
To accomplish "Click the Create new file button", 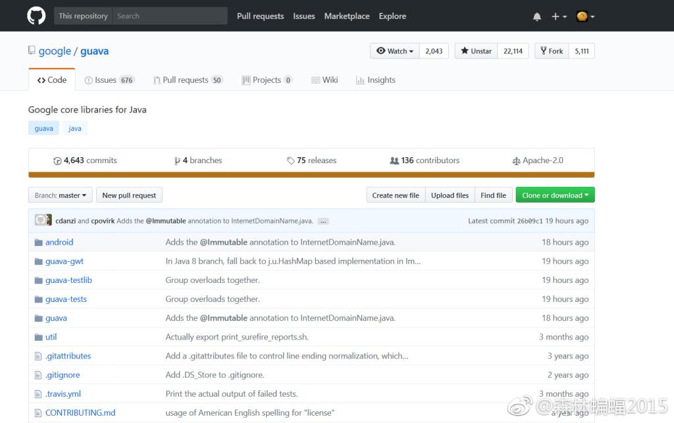I will click(396, 195).
